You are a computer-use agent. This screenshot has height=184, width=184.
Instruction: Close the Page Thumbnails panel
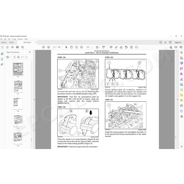(x=30, y=52)
